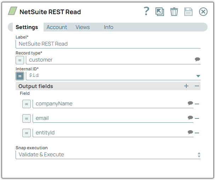Click the Output fields header text
Screen dimensions: 215x180
click(36, 86)
